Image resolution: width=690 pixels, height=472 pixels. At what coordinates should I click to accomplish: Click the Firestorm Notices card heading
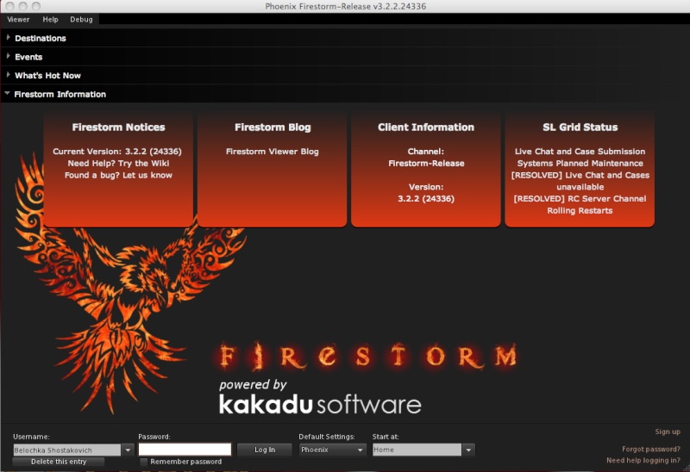(x=118, y=127)
